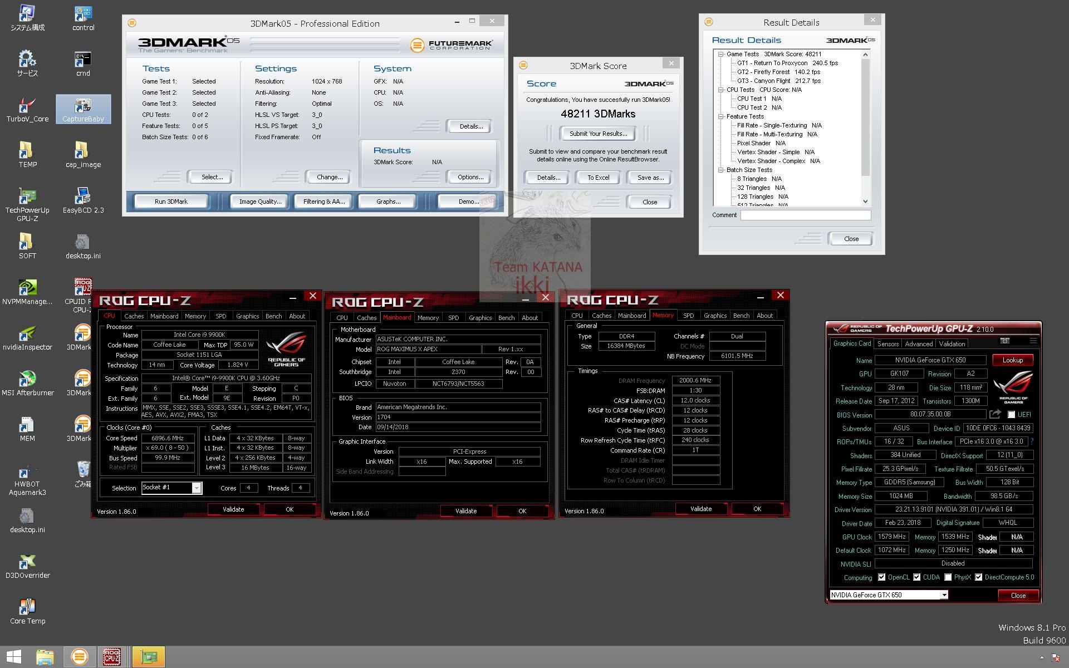The height and width of the screenshot is (668, 1069).
Task: Click the Filtering & AA button in 3DMark05
Action: [x=324, y=202]
